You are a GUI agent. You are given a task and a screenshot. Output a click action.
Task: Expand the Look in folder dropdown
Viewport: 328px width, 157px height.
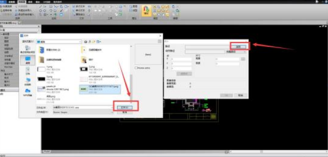[80, 42]
